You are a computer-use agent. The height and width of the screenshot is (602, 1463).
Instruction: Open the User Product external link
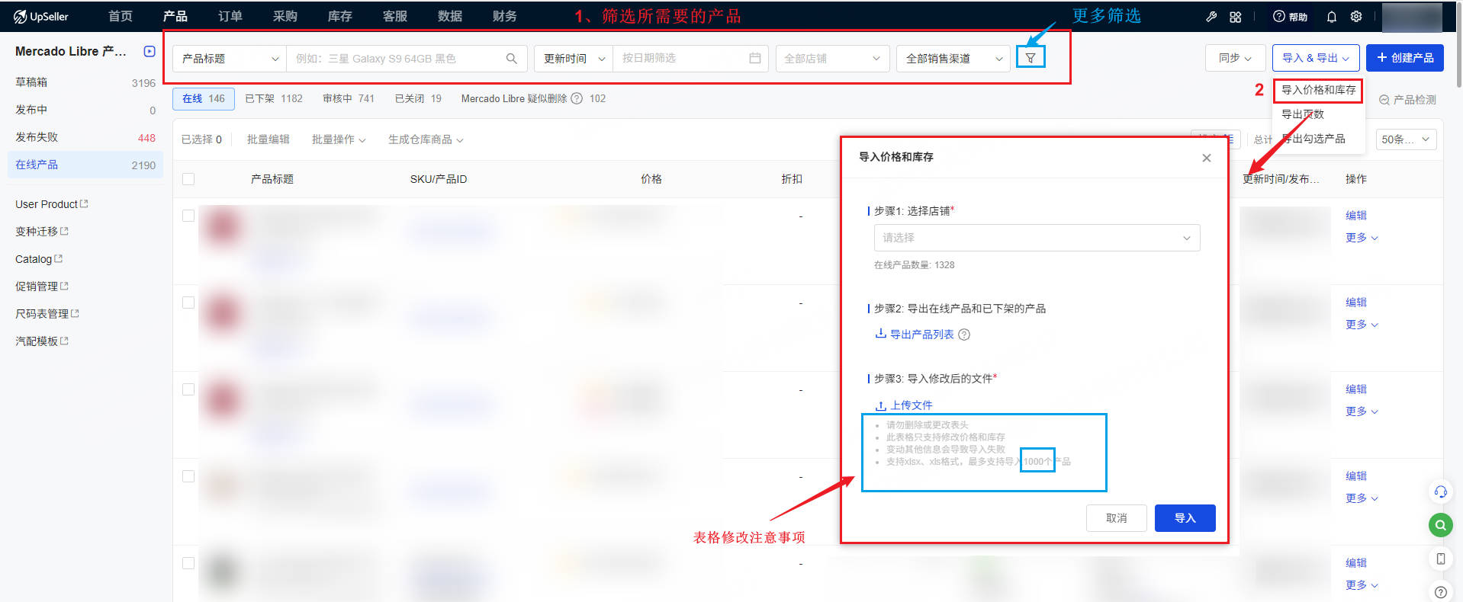tap(52, 204)
